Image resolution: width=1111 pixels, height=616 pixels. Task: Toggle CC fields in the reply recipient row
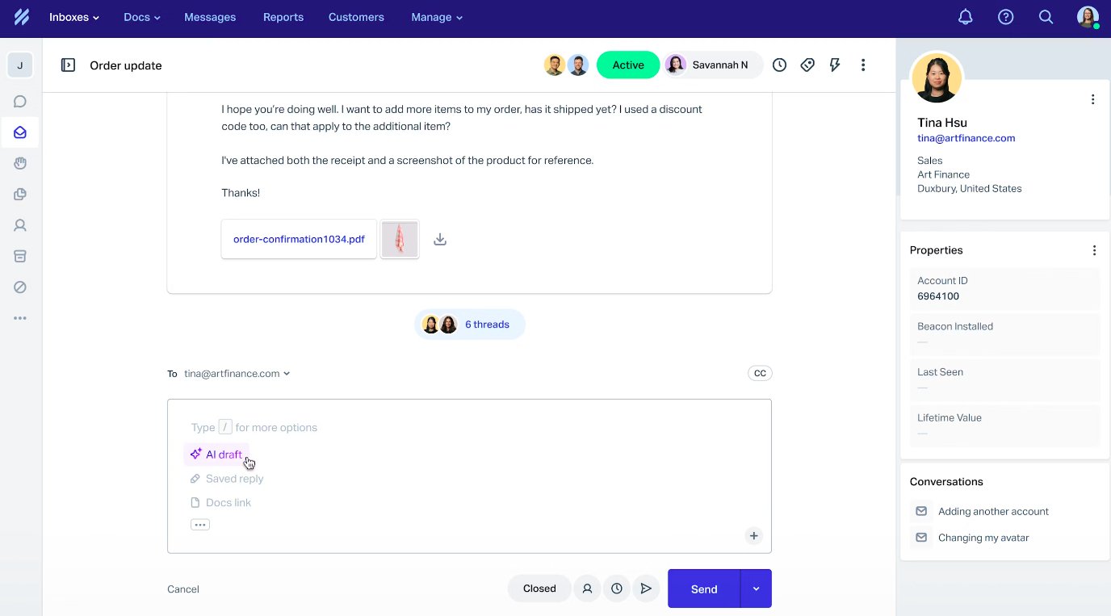point(759,373)
